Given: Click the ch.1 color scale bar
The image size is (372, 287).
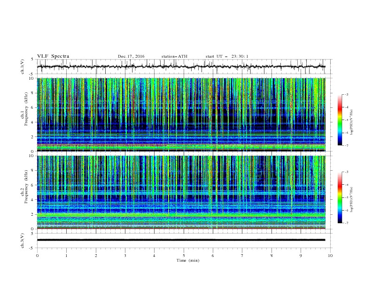Looking at the screenshot, I should coord(340,120).
